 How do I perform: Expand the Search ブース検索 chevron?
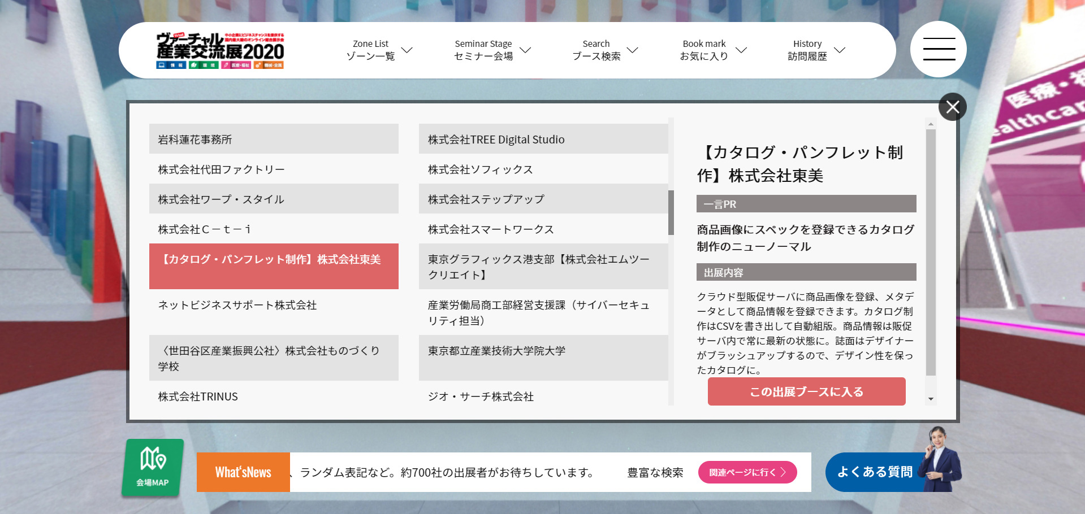pos(633,50)
